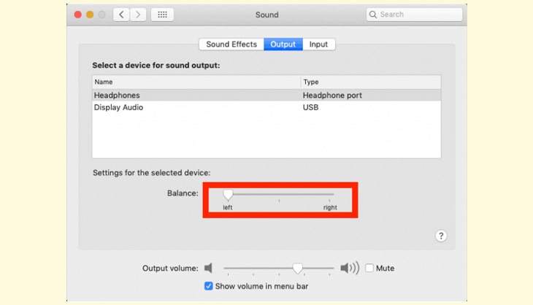Sort devices by Type column header
The width and height of the screenshot is (533, 305).
[x=370, y=82]
